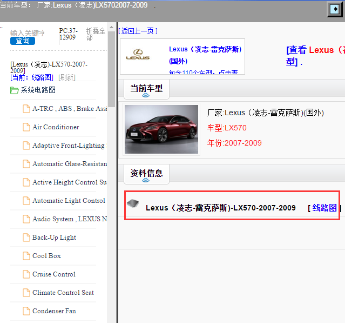Open the Audio System, LEXUS item
The width and height of the screenshot is (345, 323).
coord(70,219)
